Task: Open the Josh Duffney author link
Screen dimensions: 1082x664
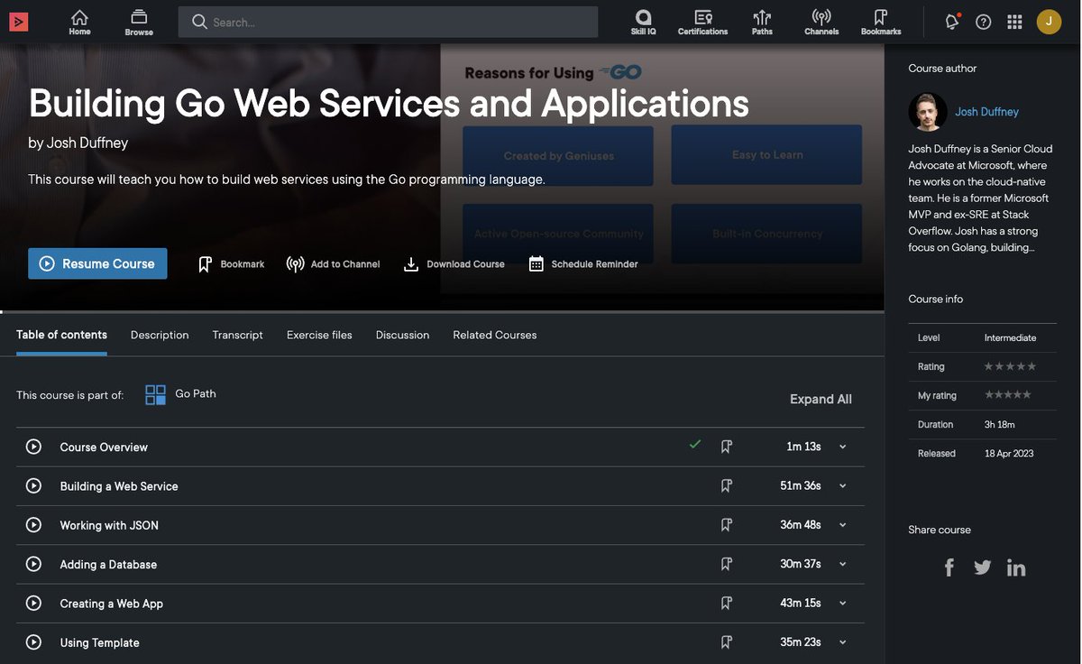Action: click(987, 112)
